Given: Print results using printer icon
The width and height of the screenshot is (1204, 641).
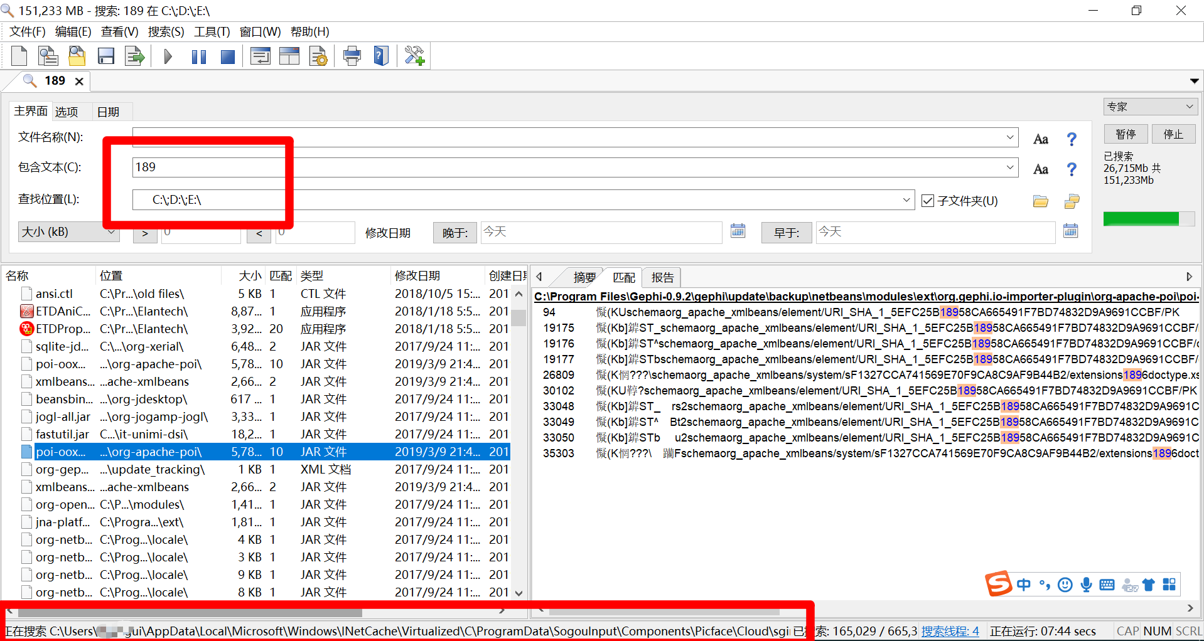Looking at the screenshot, I should tap(352, 56).
